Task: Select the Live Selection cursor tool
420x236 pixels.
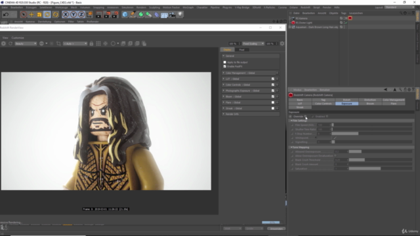Action: coord(24,14)
